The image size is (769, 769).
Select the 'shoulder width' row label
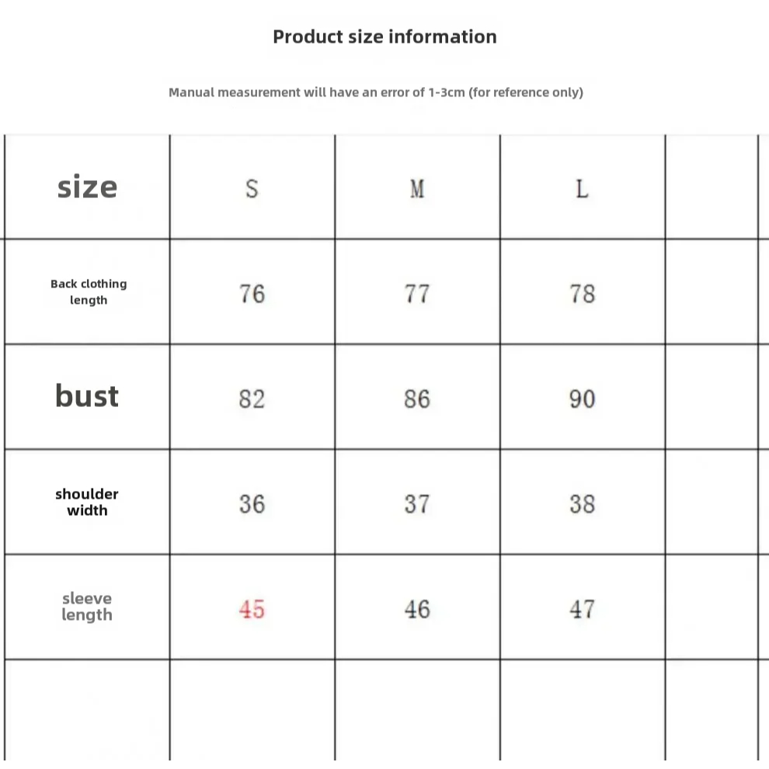pyautogui.click(x=87, y=502)
